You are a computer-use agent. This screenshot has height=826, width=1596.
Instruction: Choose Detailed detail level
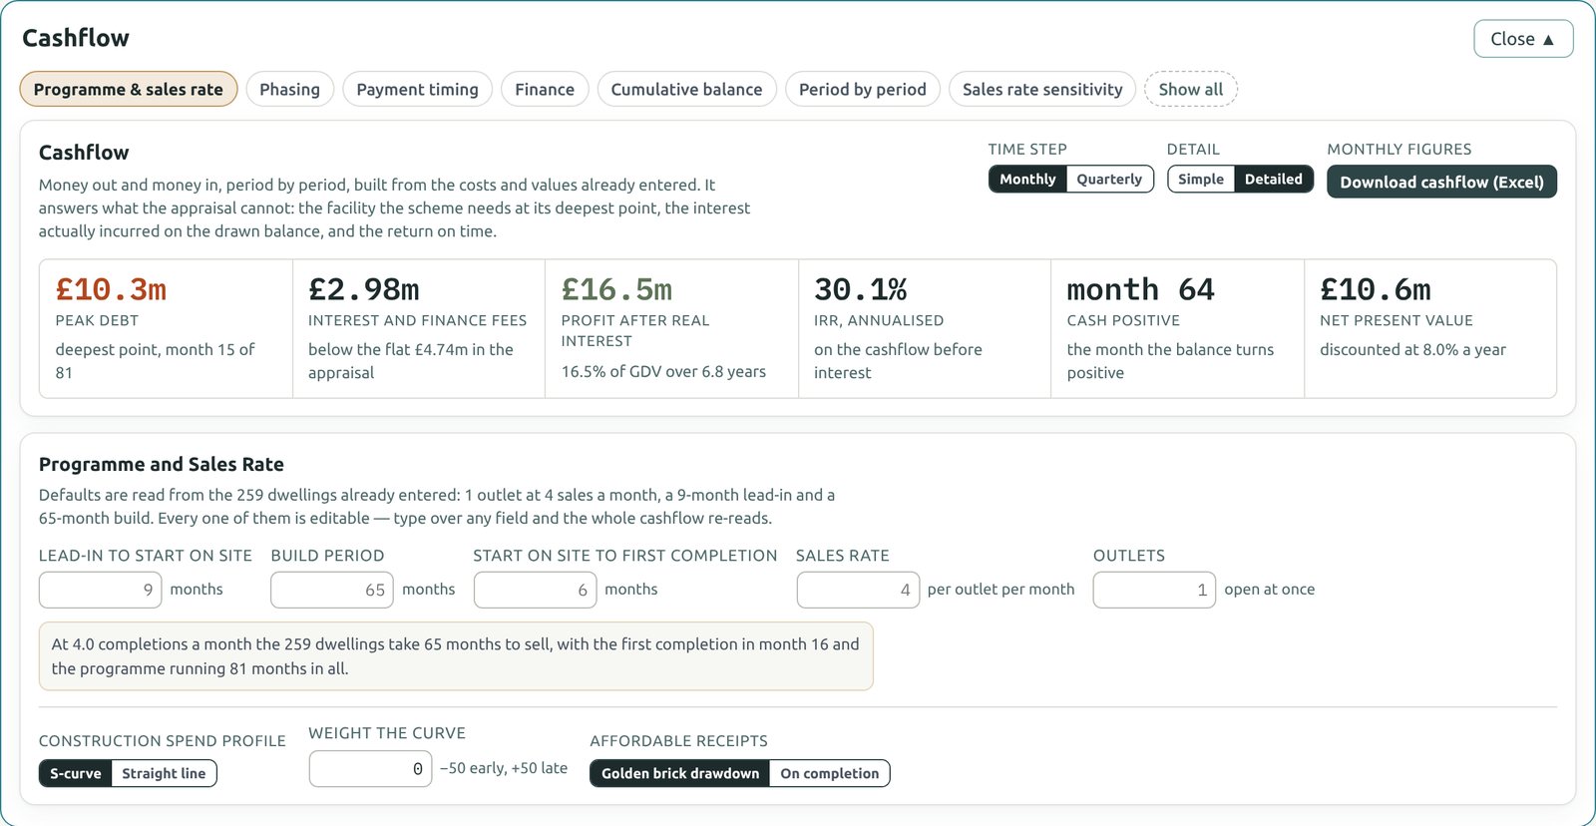tap(1274, 179)
